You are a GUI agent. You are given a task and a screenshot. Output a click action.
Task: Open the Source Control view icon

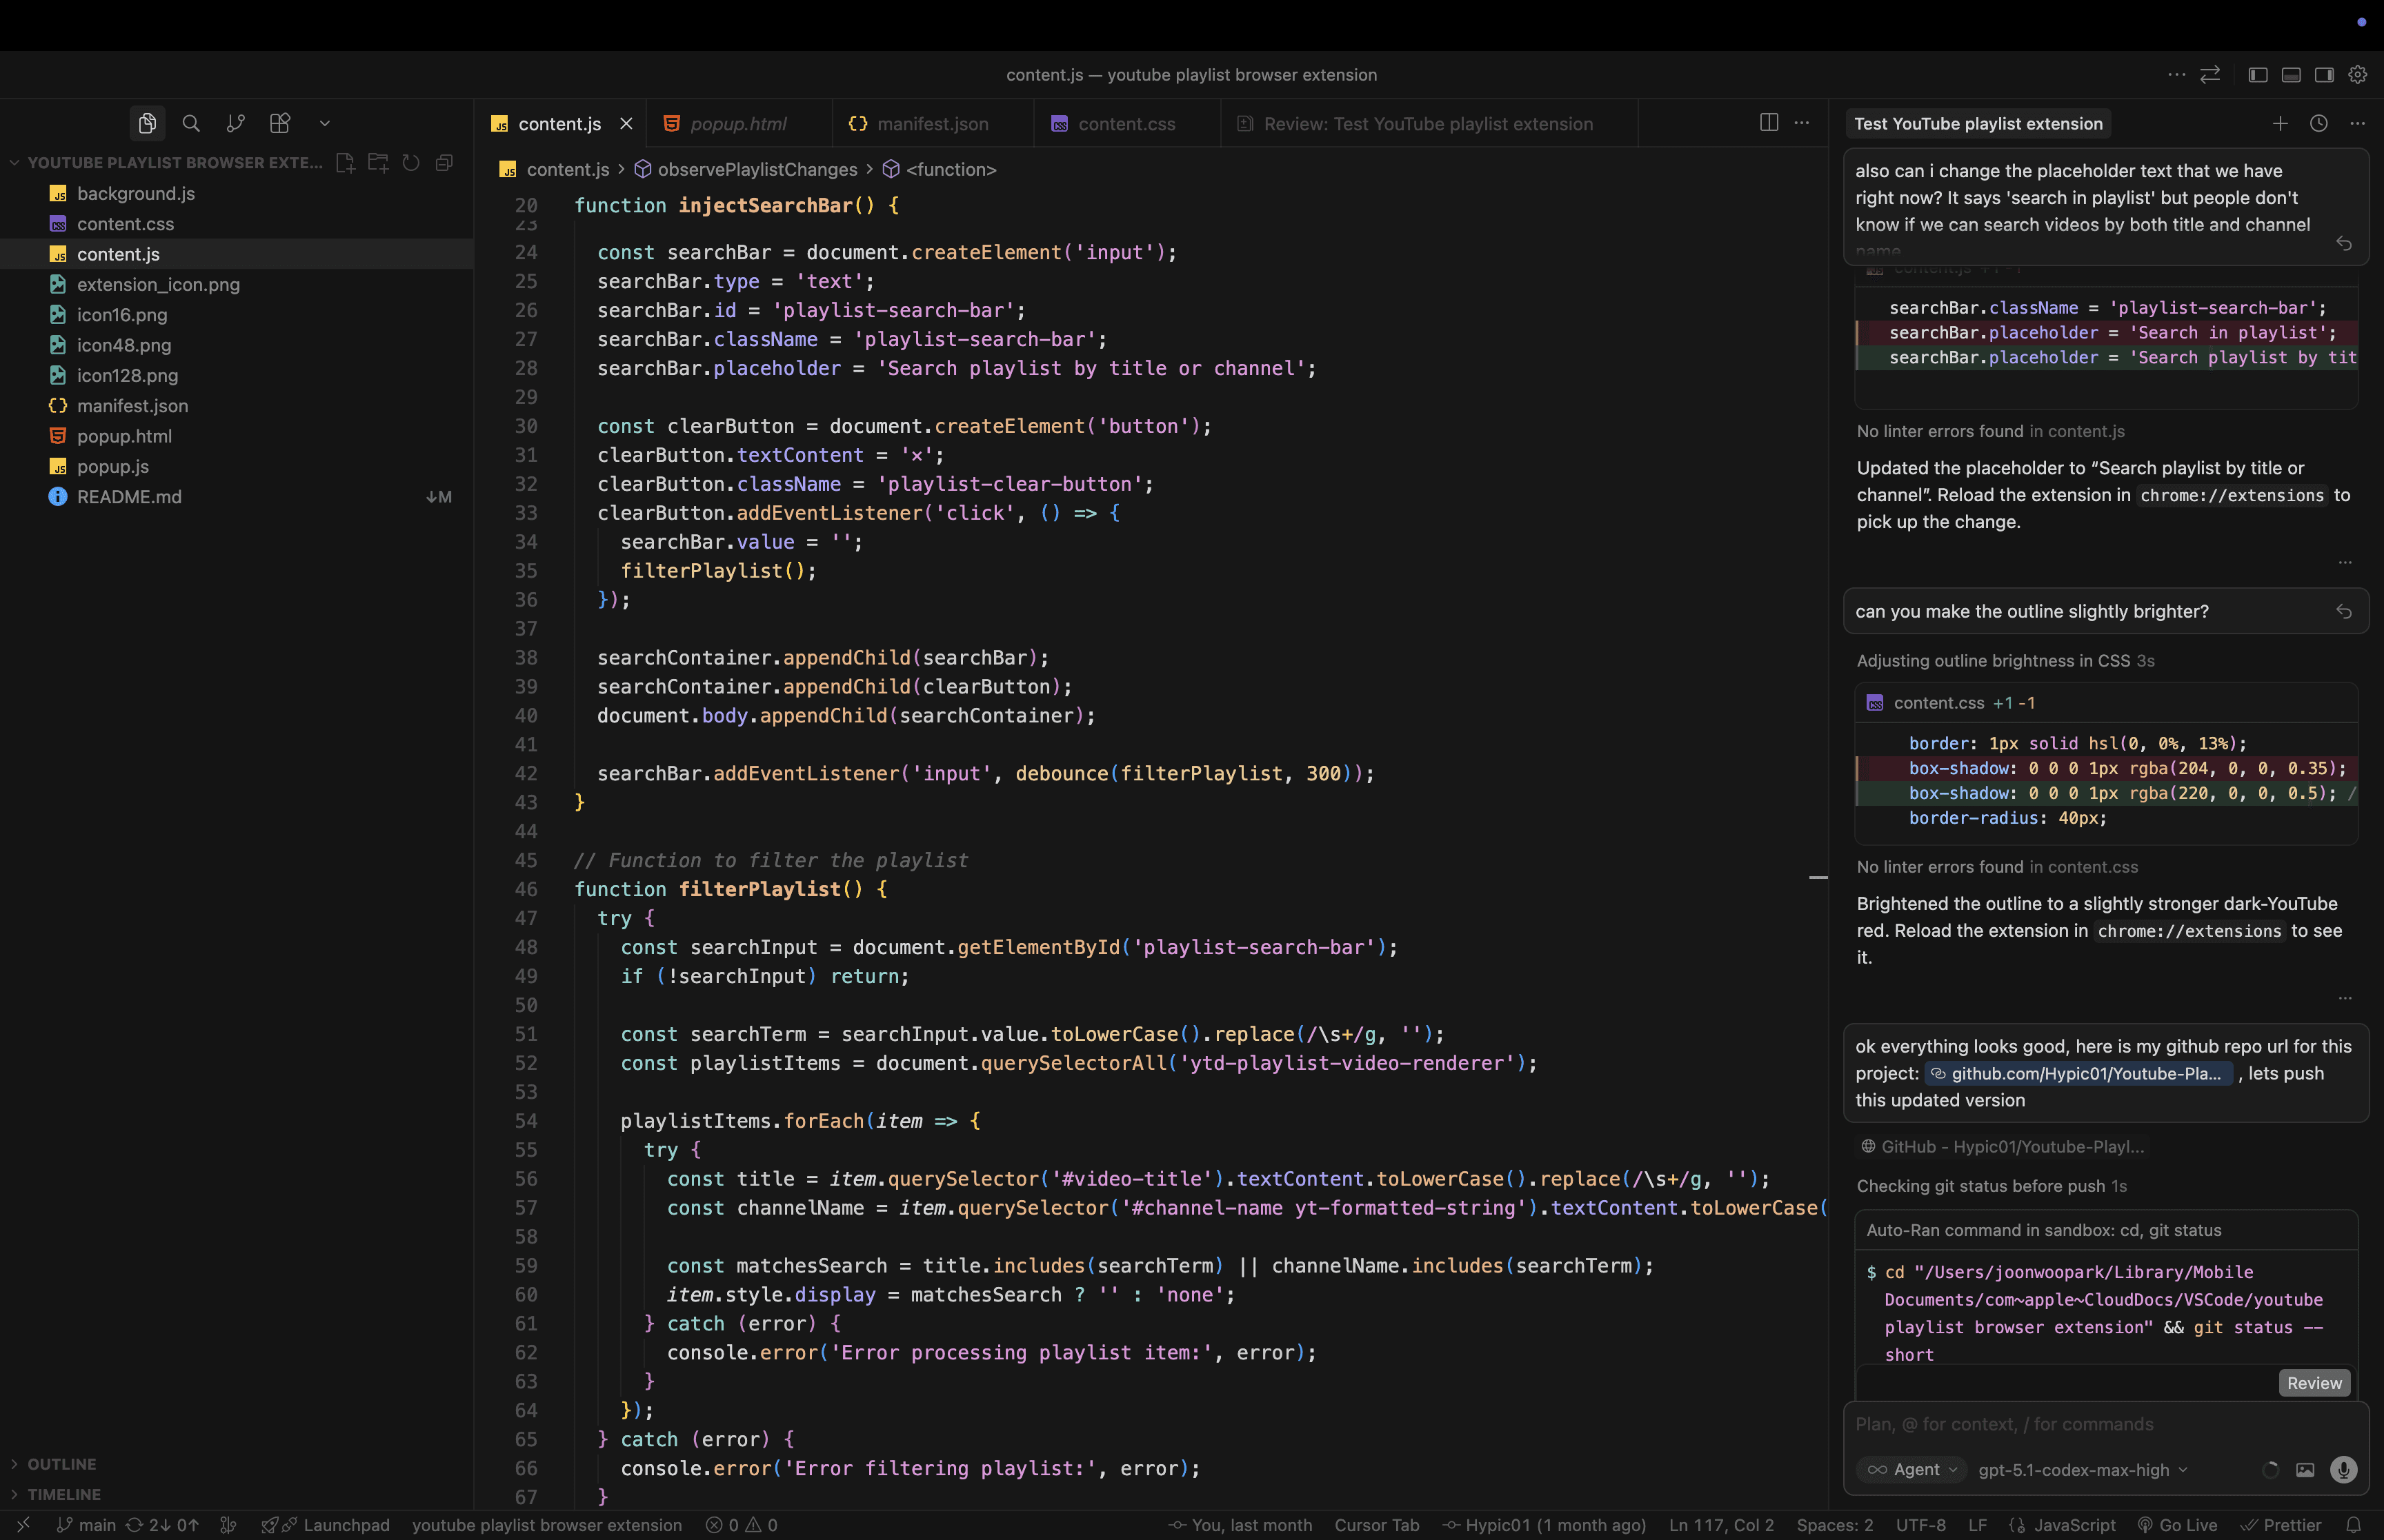[235, 123]
